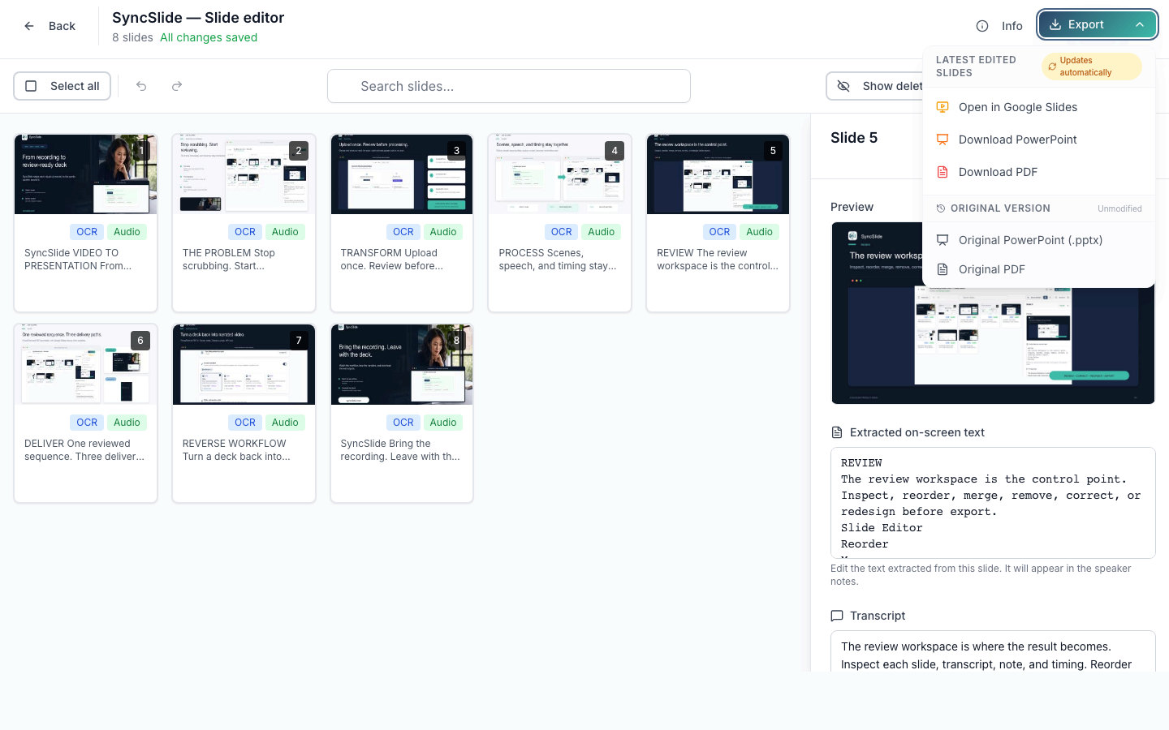This screenshot has height=730, width=1169.
Task: Click the "Slide 5" panel heading
Action: 854,138
